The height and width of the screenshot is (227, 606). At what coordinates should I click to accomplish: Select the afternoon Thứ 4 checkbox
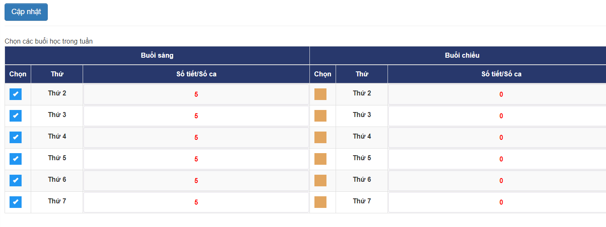pyautogui.click(x=320, y=137)
